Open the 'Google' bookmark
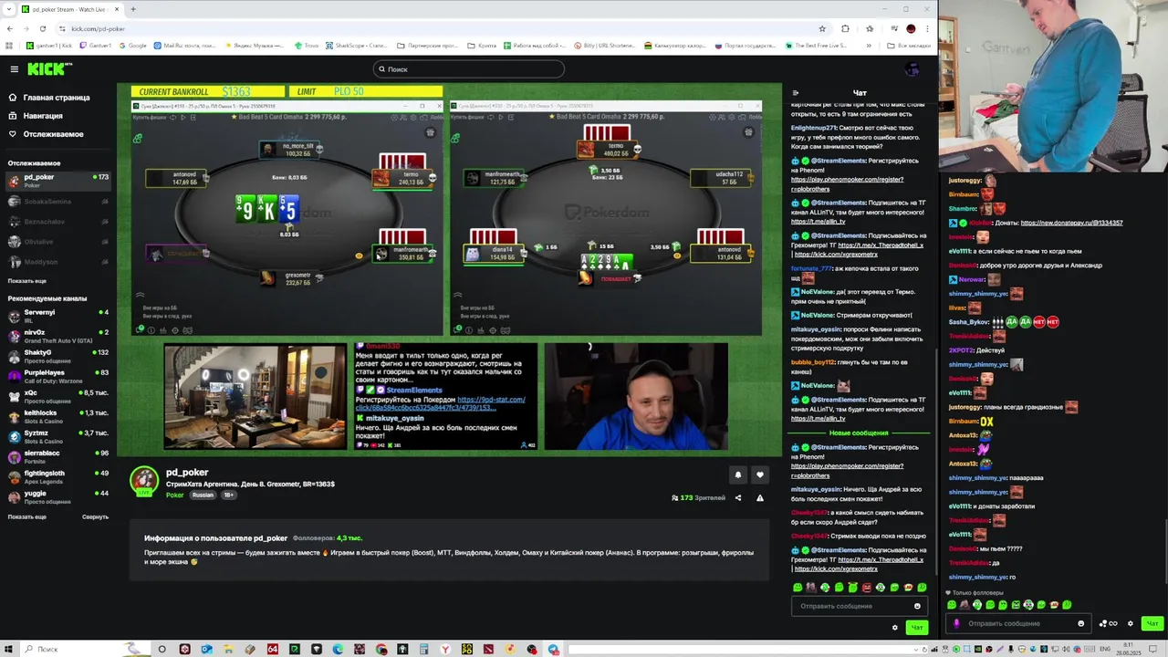 pyautogui.click(x=132, y=46)
